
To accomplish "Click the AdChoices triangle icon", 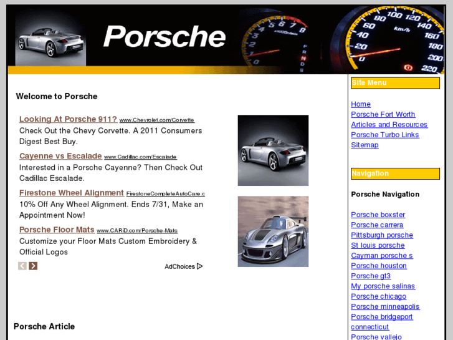I will pyautogui.click(x=199, y=266).
